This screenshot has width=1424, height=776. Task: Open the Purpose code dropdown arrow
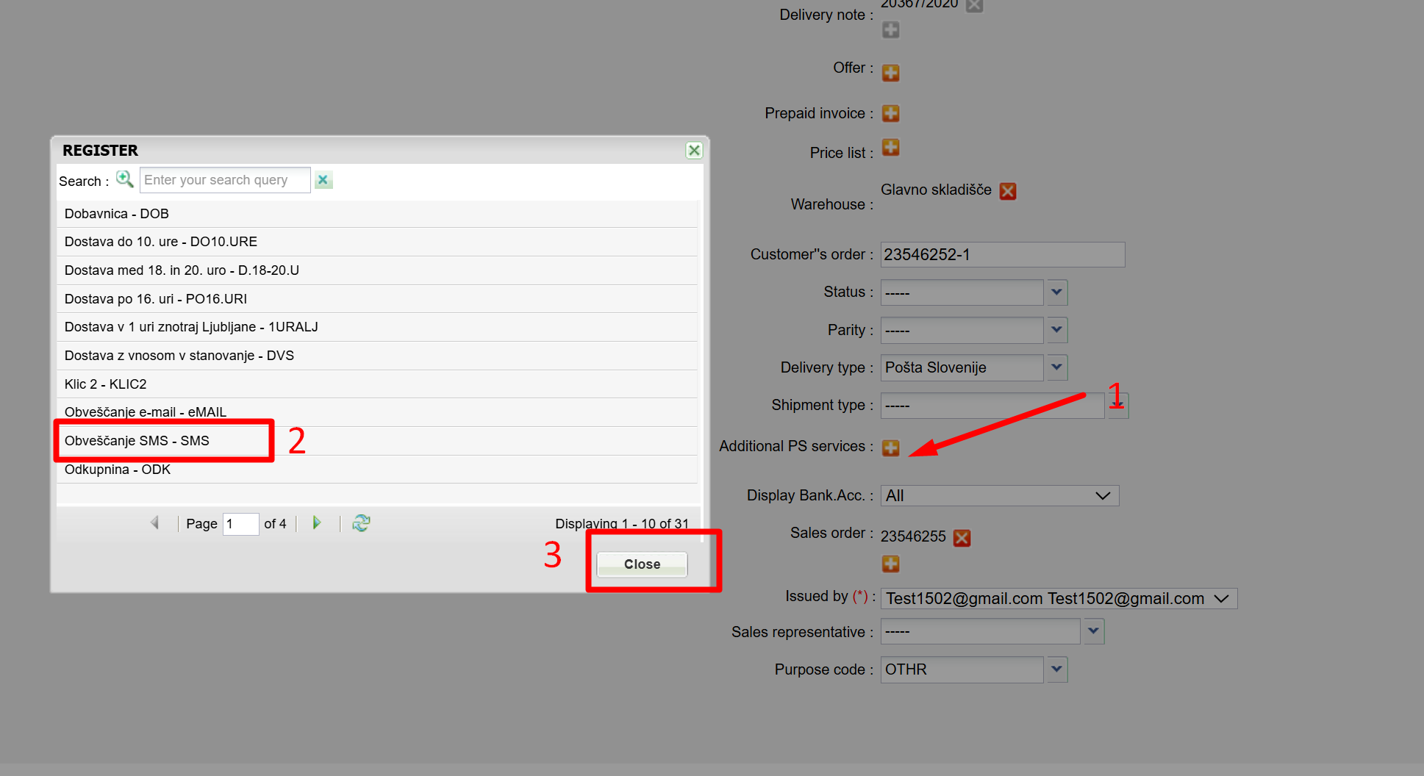(x=1056, y=669)
